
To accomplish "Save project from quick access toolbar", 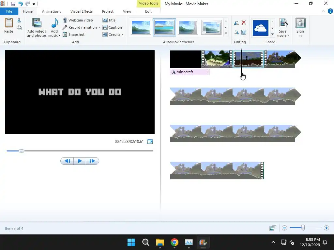I will [x=13, y=4].
